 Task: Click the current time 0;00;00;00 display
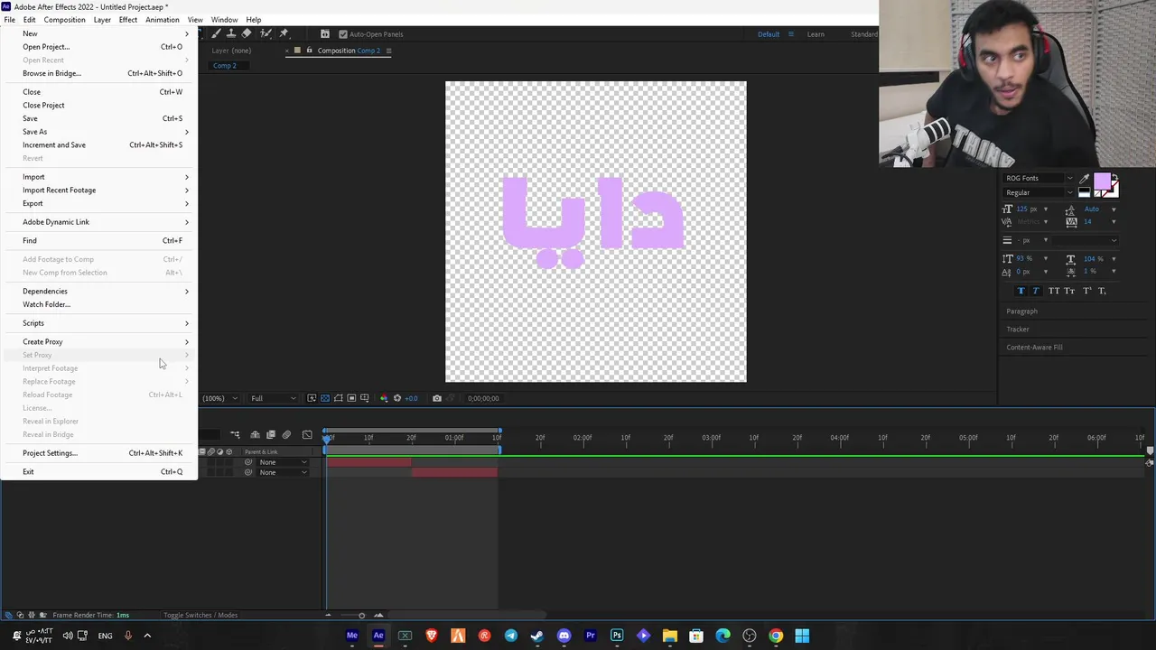483,398
